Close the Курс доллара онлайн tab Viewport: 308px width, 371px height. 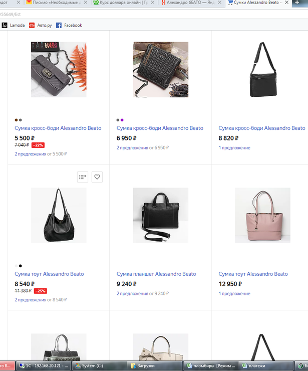(x=152, y=3)
